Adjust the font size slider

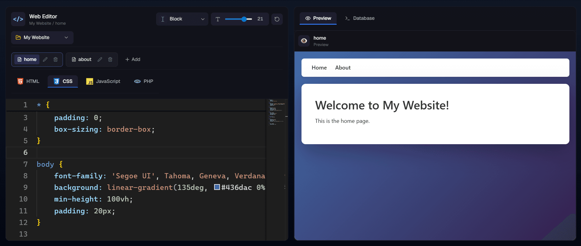tap(239, 19)
